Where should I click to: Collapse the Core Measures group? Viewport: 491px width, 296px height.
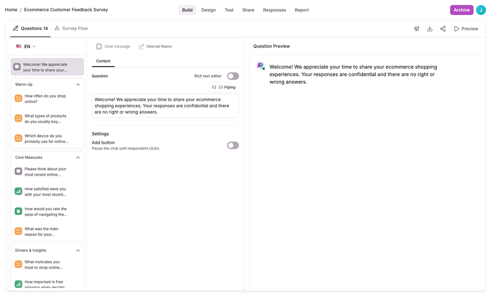(x=78, y=157)
